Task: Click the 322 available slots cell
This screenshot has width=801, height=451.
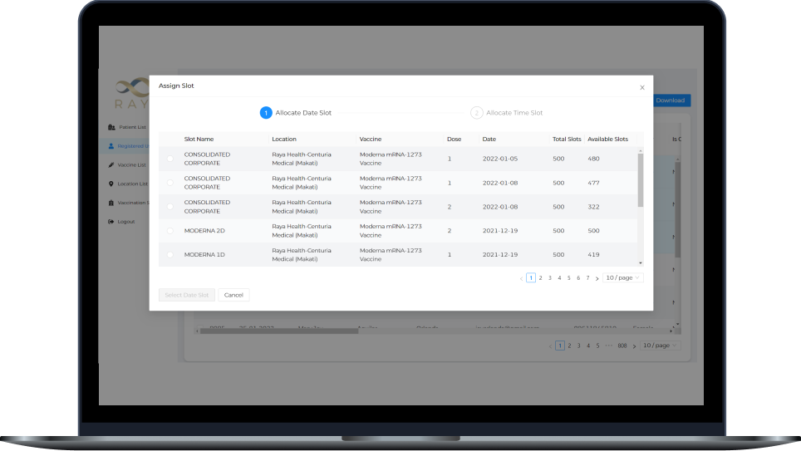Action: coord(593,207)
